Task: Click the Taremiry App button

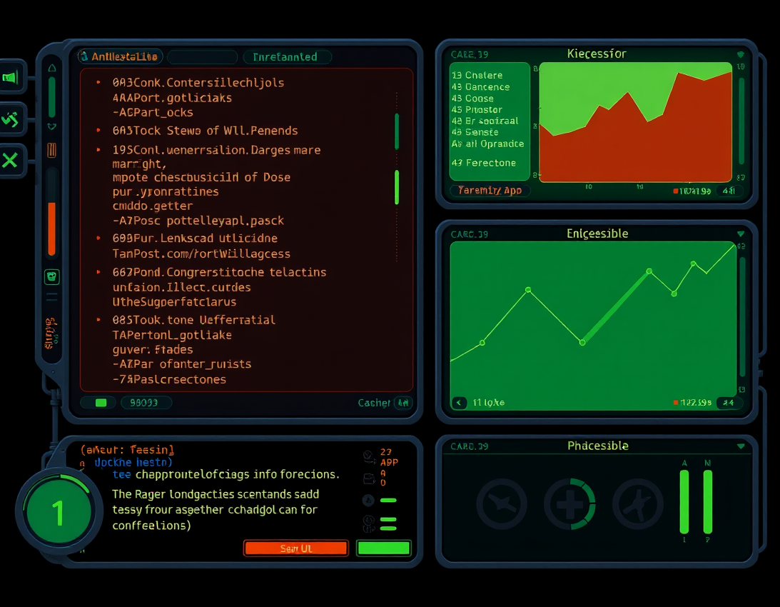Action: [x=490, y=190]
